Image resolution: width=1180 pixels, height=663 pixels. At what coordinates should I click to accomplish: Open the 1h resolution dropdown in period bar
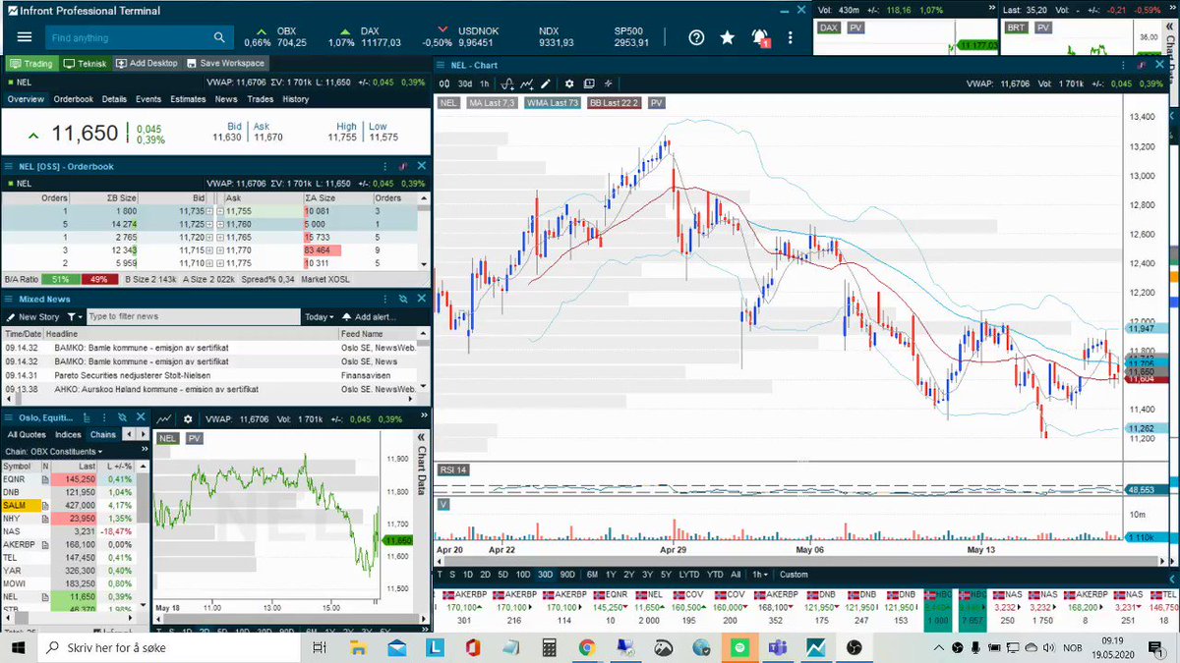tap(761, 575)
